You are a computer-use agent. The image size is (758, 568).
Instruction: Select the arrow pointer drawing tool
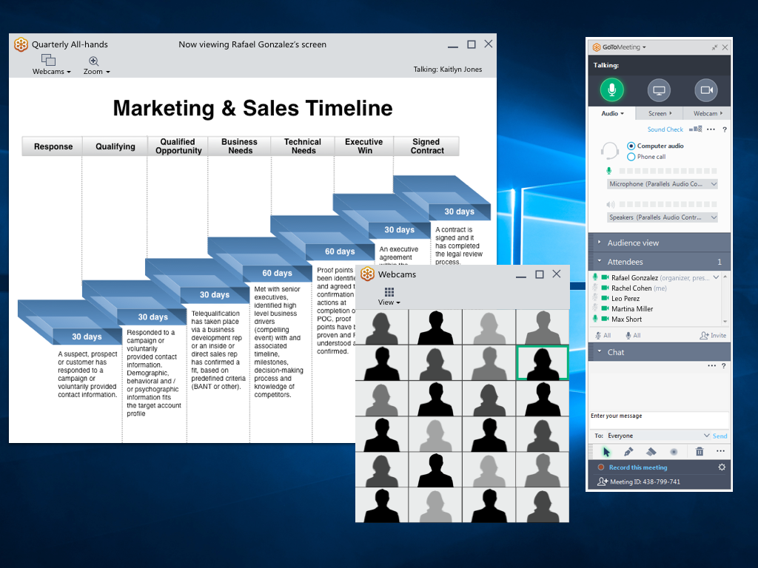click(606, 452)
